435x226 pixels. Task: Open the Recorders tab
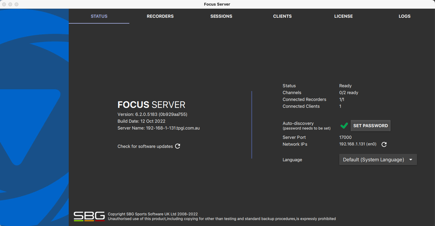[160, 16]
